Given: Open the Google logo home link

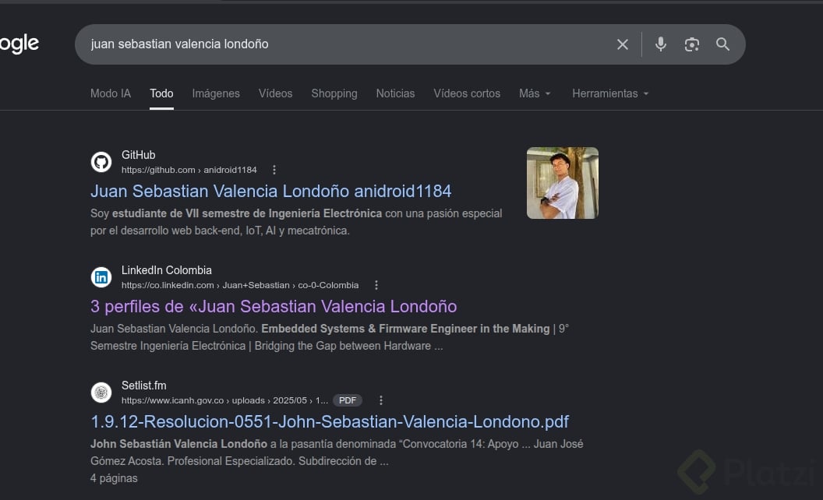Looking at the screenshot, I should pyautogui.click(x=19, y=44).
